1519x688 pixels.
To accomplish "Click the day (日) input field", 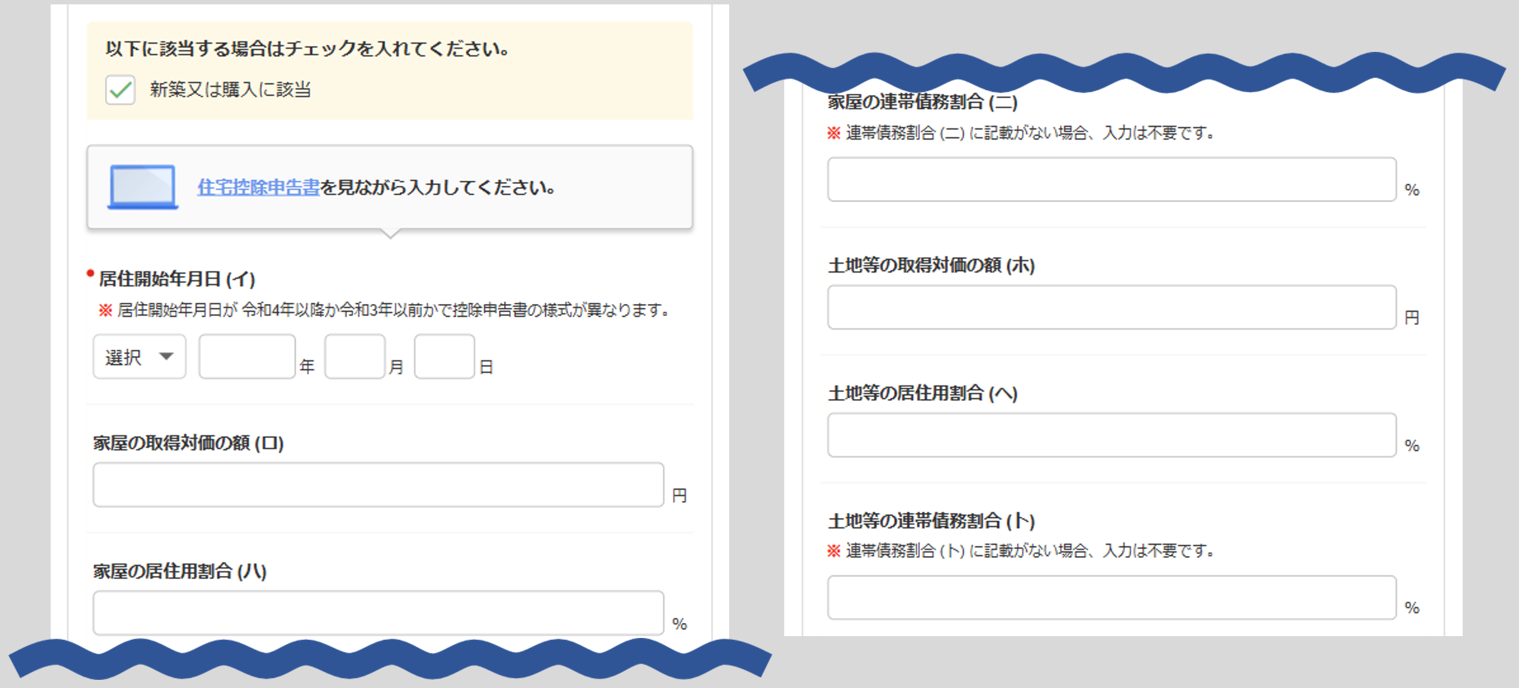I will coord(444,357).
